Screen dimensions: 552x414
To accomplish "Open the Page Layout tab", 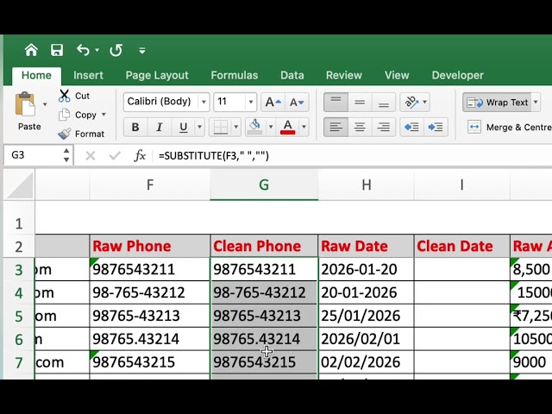I will [157, 75].
